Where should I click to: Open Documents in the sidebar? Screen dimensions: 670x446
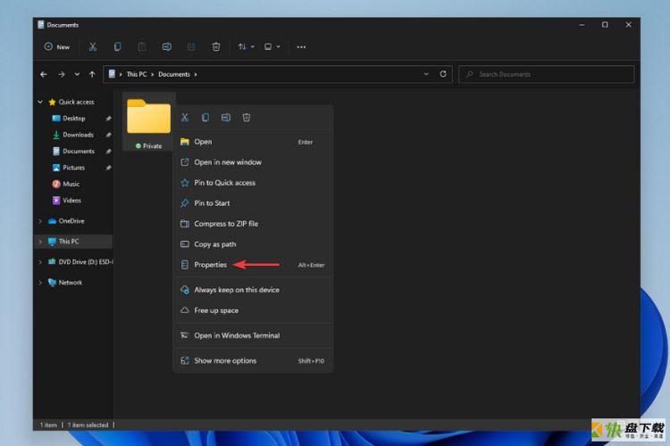79,151
